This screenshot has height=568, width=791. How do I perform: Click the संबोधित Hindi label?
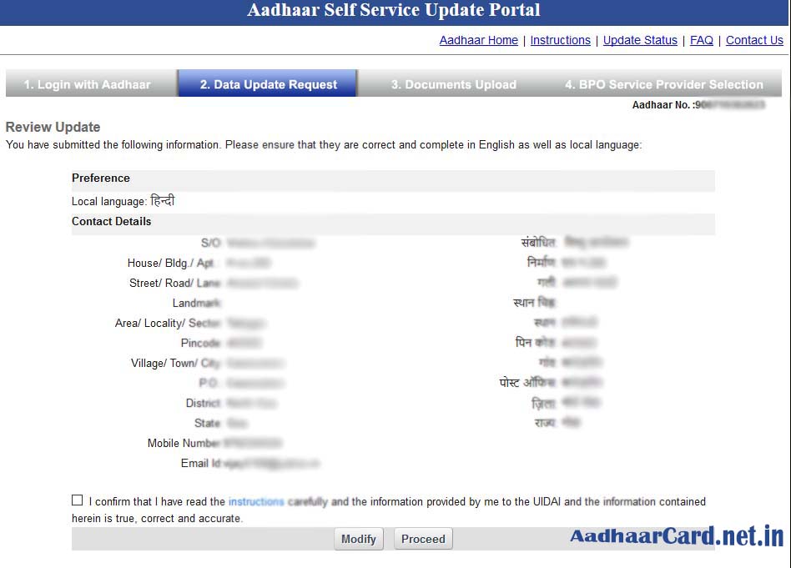click(538, 242)
